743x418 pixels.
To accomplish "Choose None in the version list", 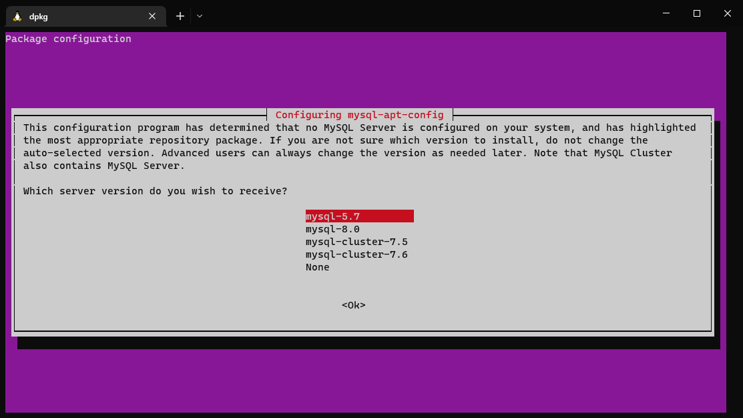I will tap(317, 266).
